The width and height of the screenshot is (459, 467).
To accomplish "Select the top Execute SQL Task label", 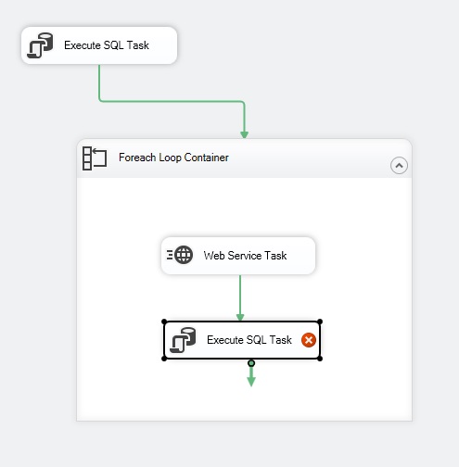I will (x=107, y=45).
